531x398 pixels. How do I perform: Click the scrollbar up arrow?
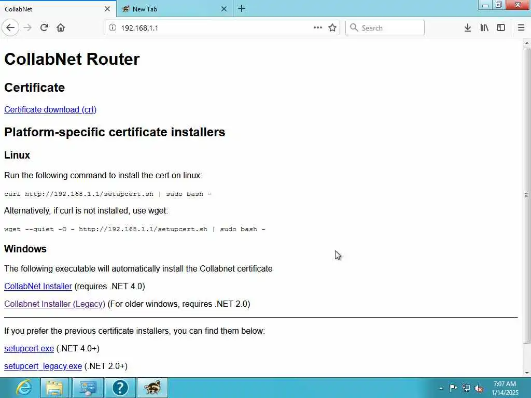tap(527, 43)
